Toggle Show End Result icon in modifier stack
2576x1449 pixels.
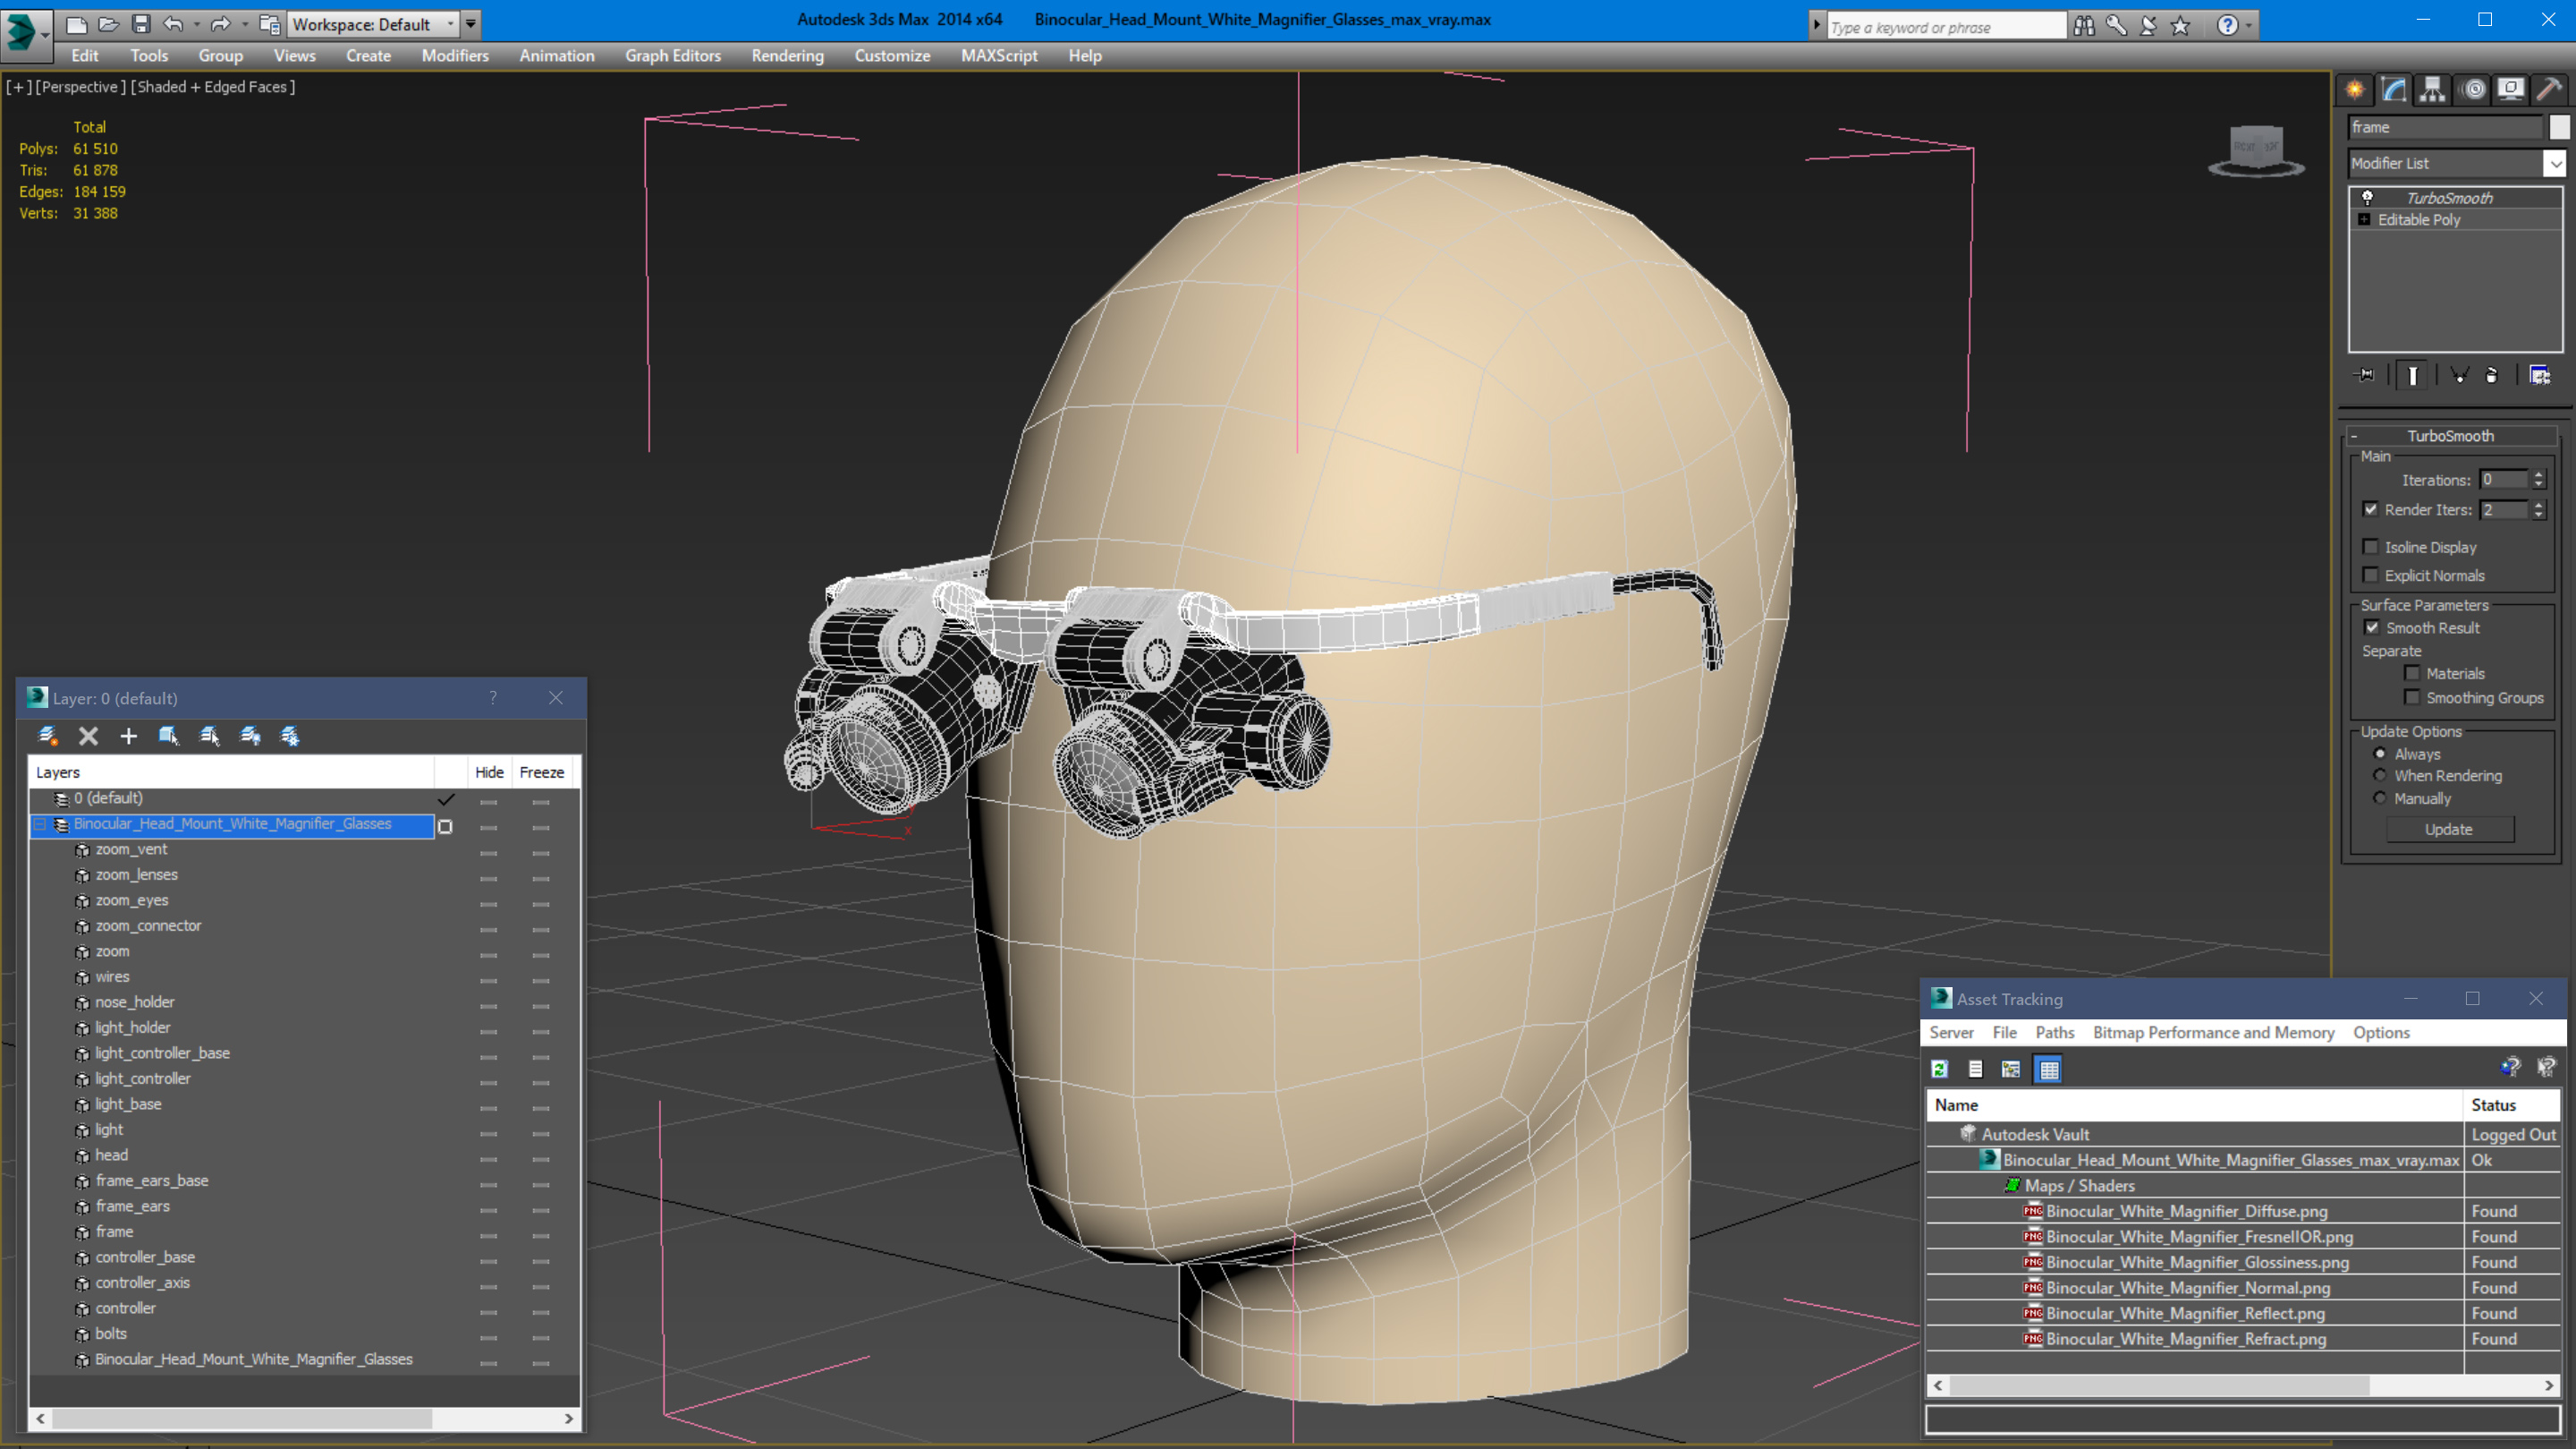[2412, 375]
